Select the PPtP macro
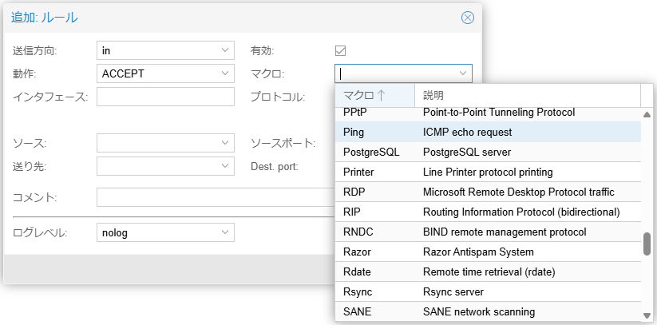 (488, 113)
